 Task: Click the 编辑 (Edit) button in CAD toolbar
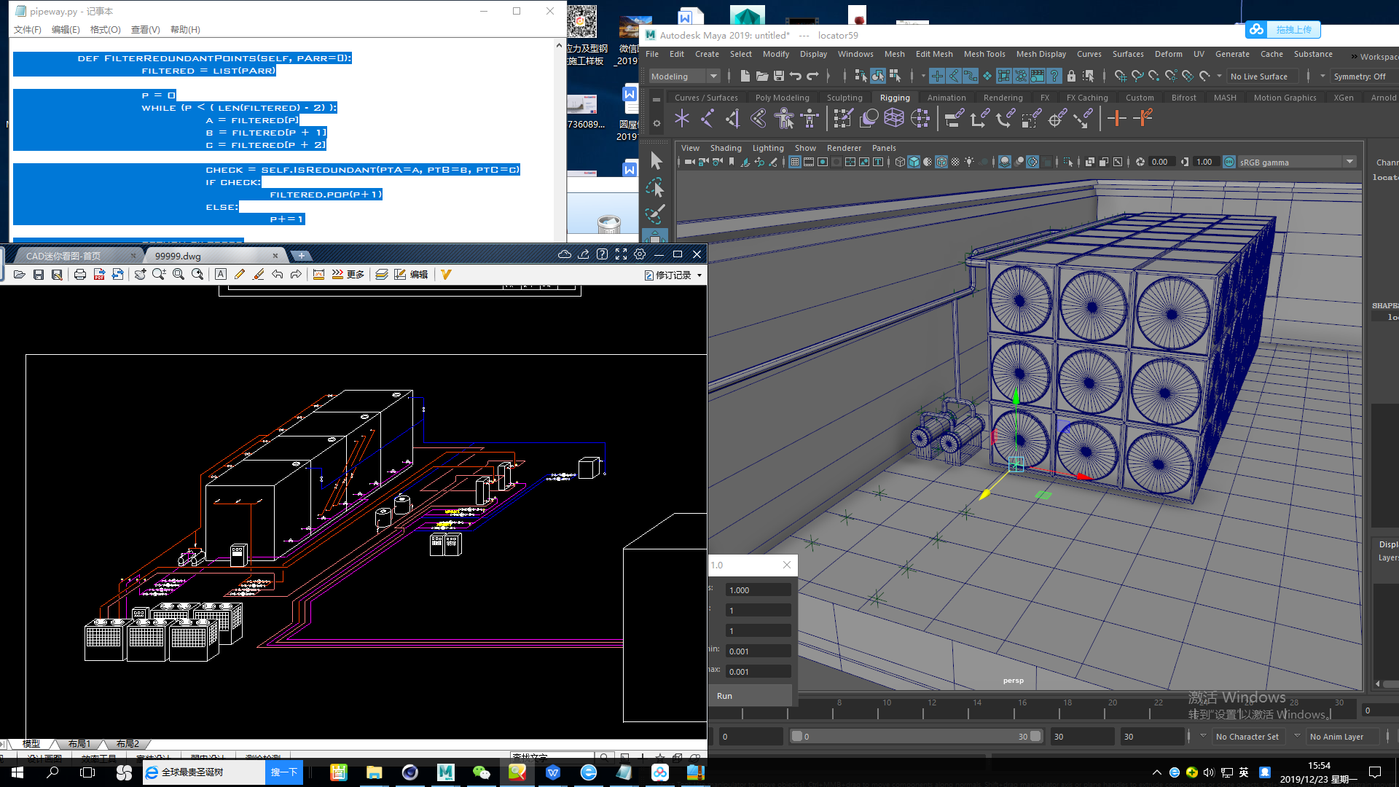(411, 275)
